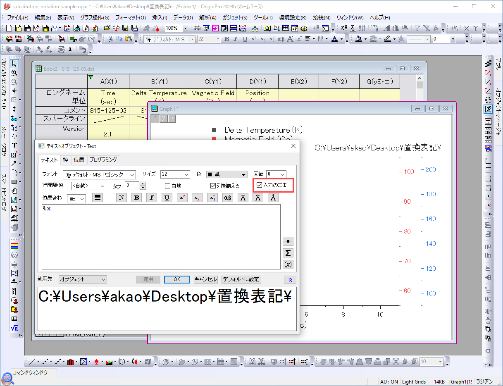
Task: Click layer 2 button in Graph1 window
Action: click(163, 119)
